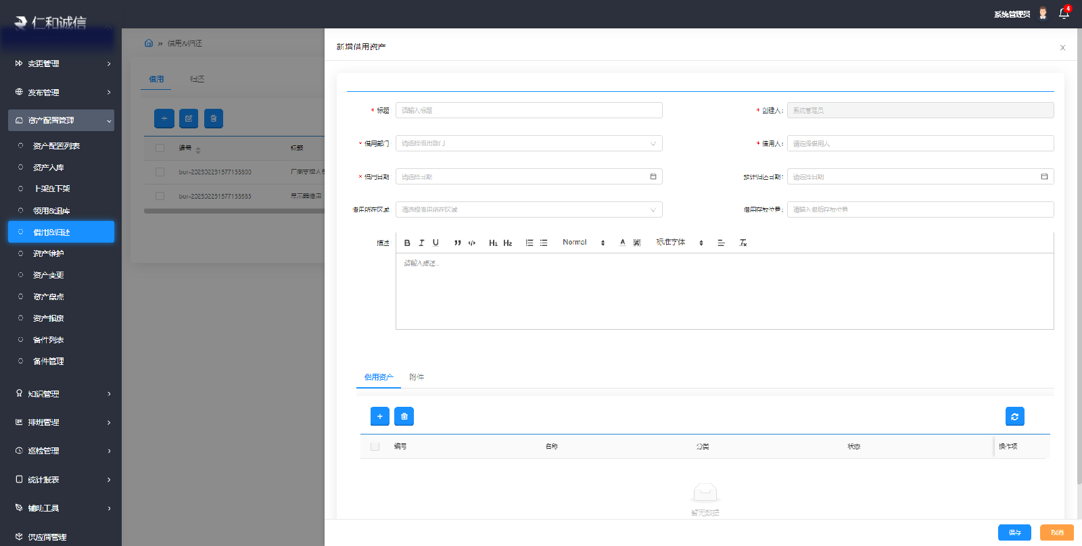Open 领用&退库 in sidebar
The image size is (1082, 546).
[x=51, y=211]
